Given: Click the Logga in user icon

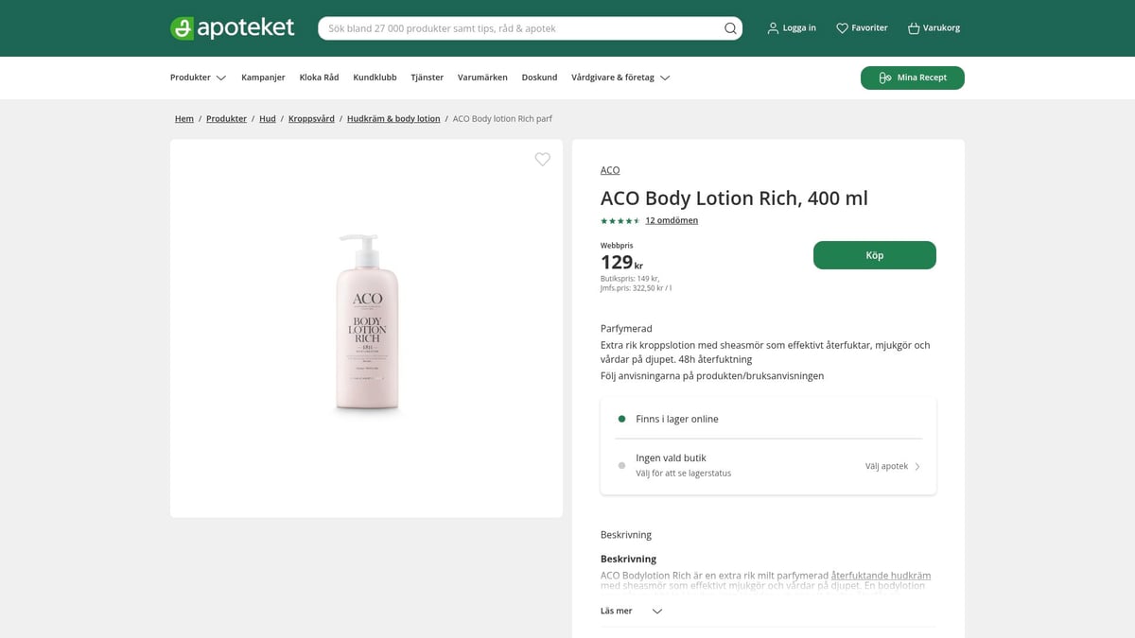Looking at the screenshot, I should [773, 28].
